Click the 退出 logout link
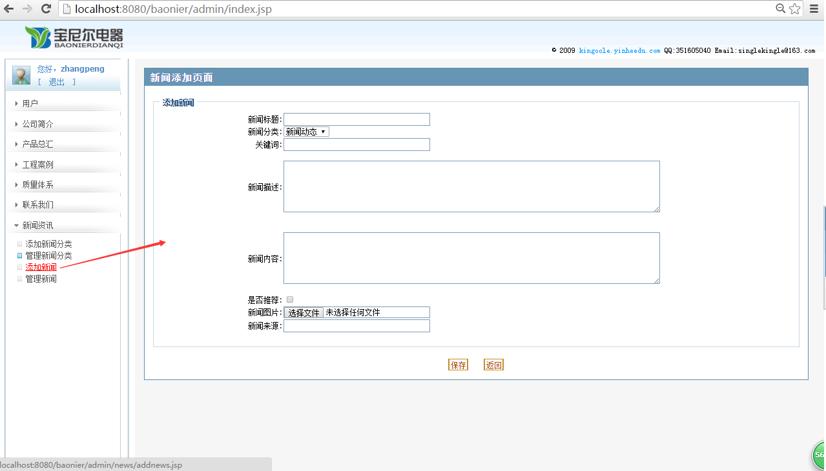Viewport: 826px width, 471px height. point(56,82)
